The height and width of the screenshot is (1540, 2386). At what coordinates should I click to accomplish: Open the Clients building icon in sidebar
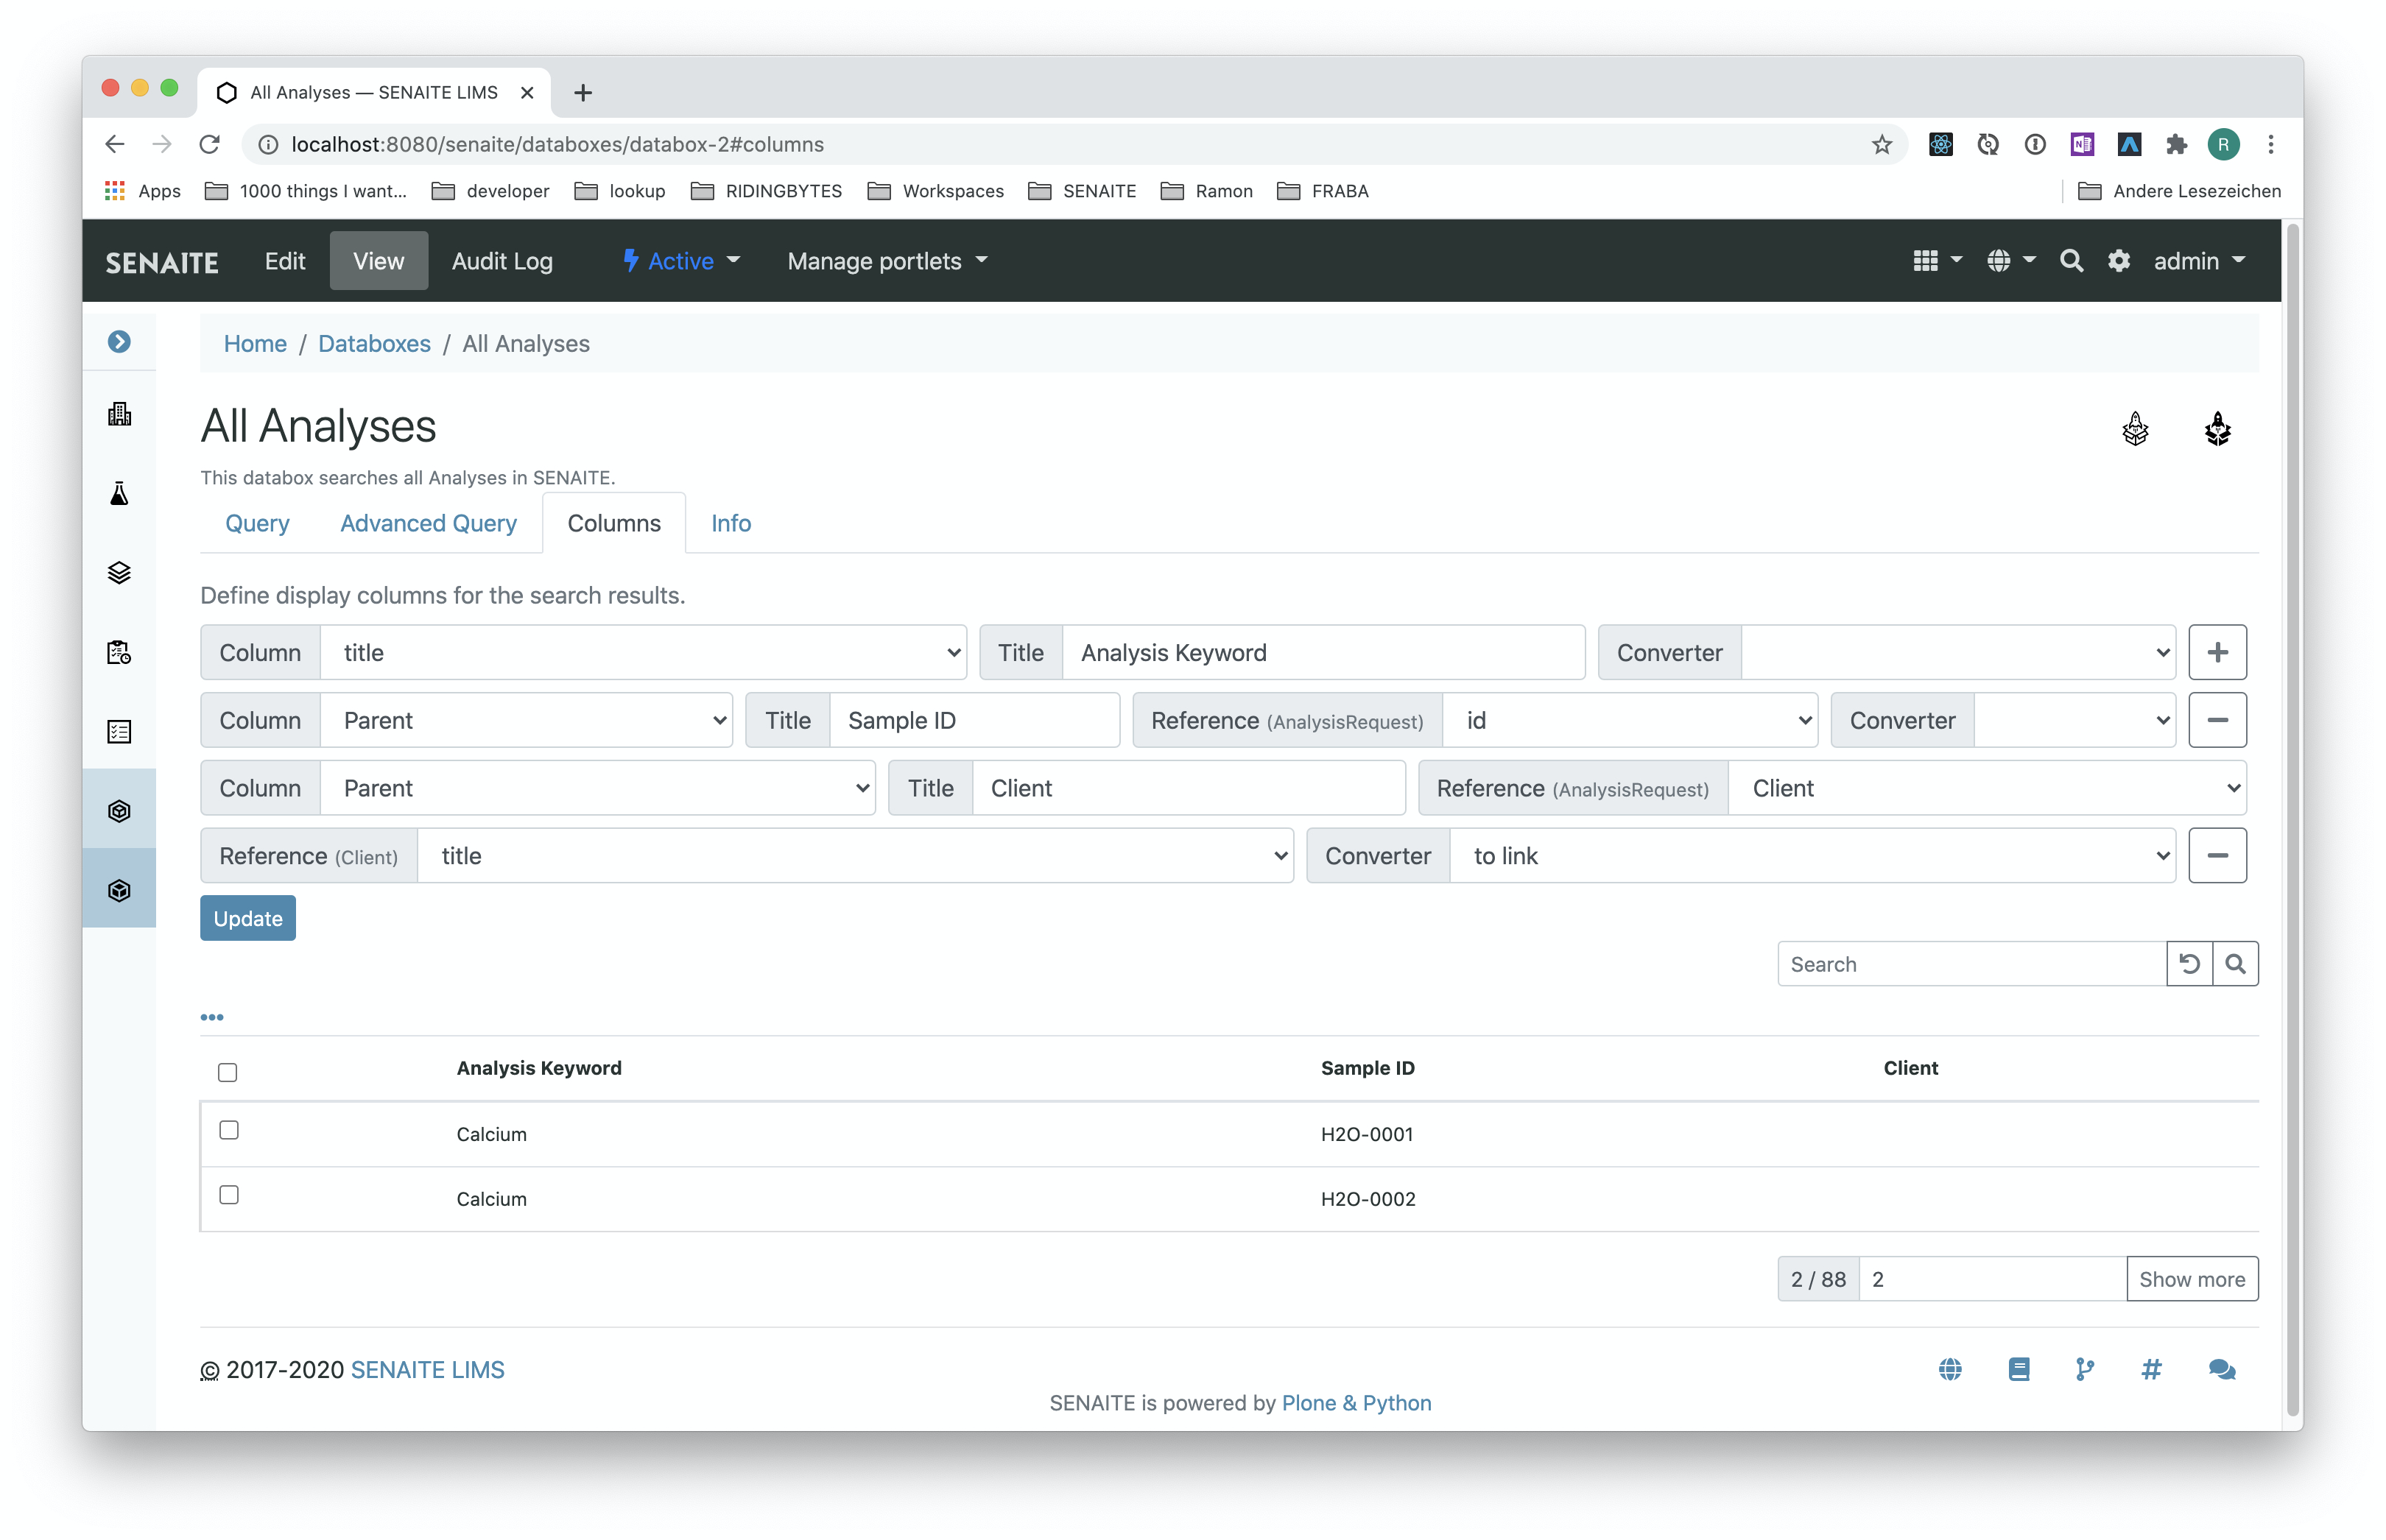point(119,414)
